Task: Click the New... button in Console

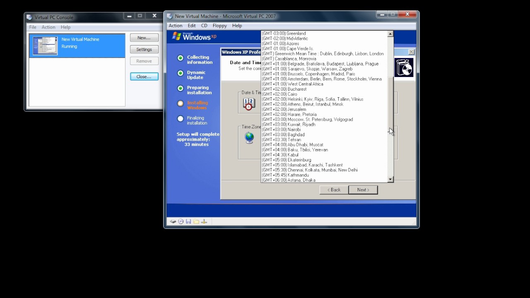Action: click(144, 38)
